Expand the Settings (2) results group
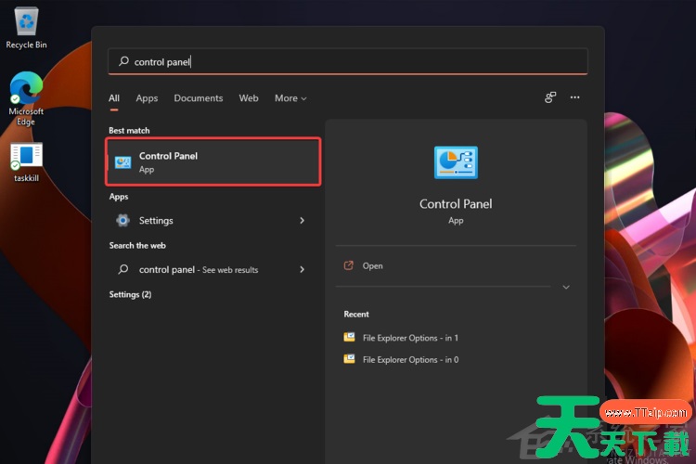The width and height of the screenshot is (696, 464). coord(130,294)
